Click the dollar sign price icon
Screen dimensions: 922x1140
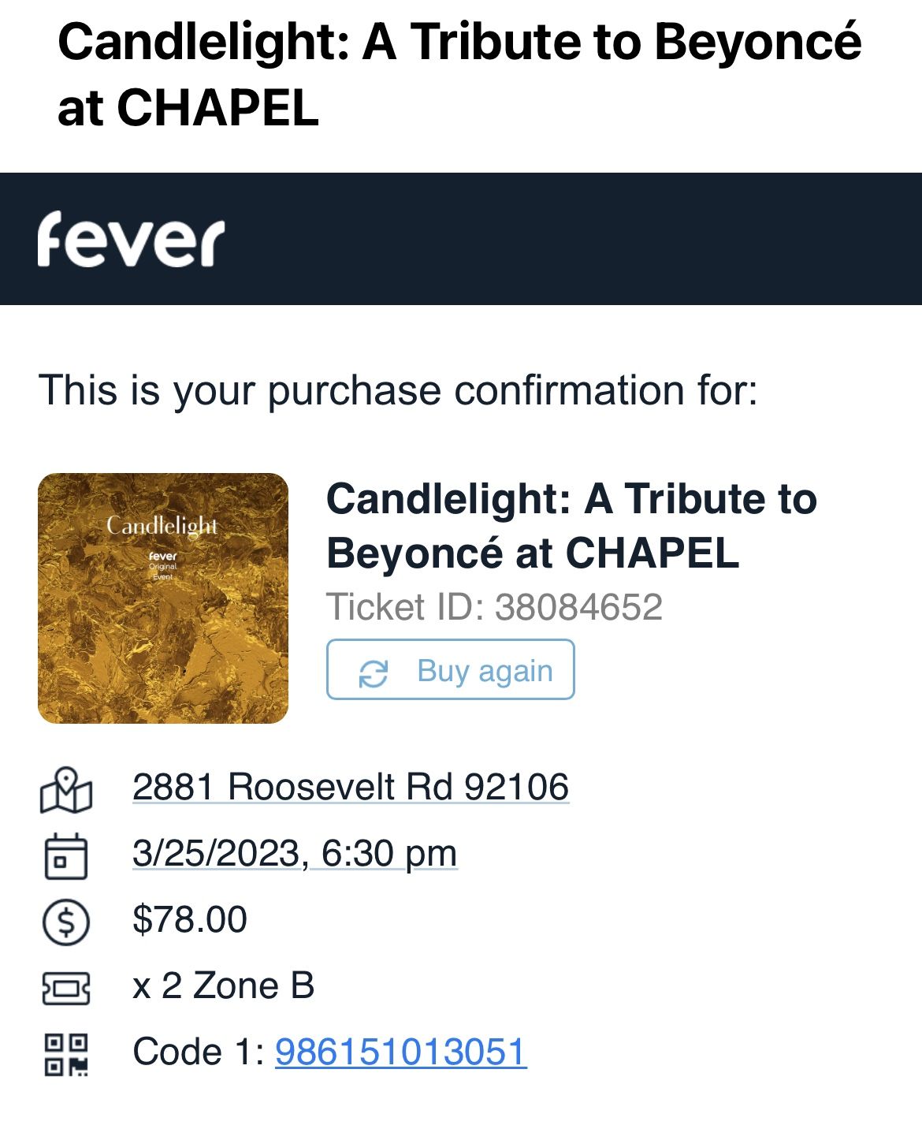tap(66, 921)
